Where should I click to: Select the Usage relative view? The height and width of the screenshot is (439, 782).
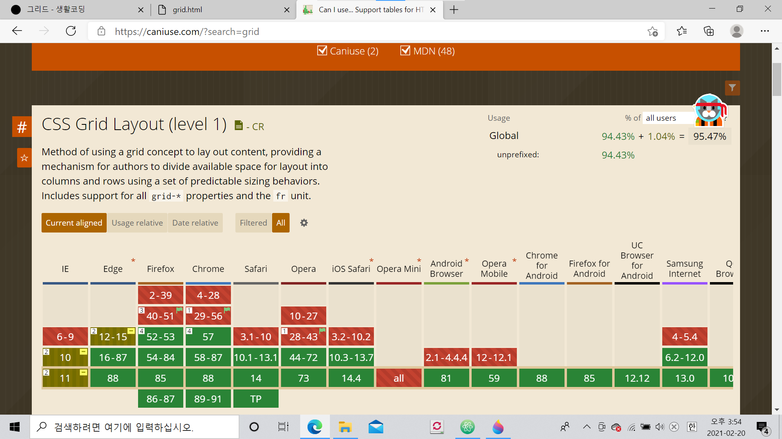coord(137,223)
